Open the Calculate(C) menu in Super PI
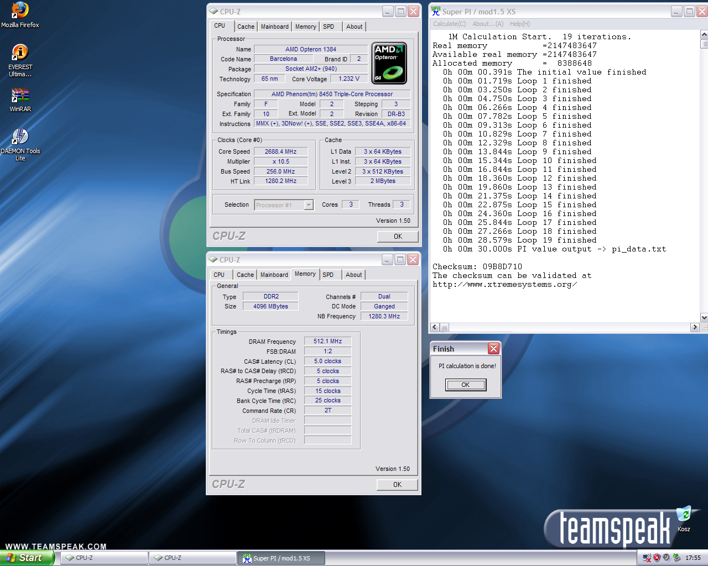The image size is (708, 566). point(449,24)
